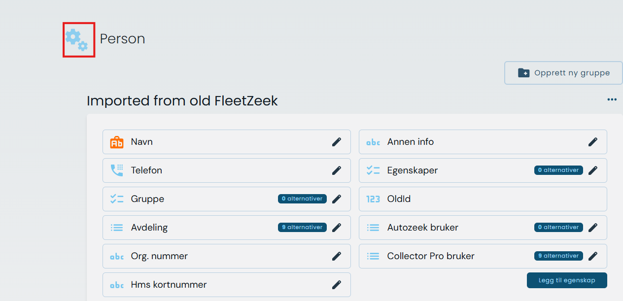
Task: Click the Opprett ny gruppe button
Action: point(563,73)
